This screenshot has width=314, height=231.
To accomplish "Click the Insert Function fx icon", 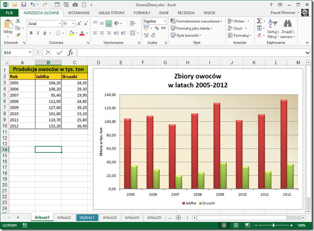I will pos(70,53).
